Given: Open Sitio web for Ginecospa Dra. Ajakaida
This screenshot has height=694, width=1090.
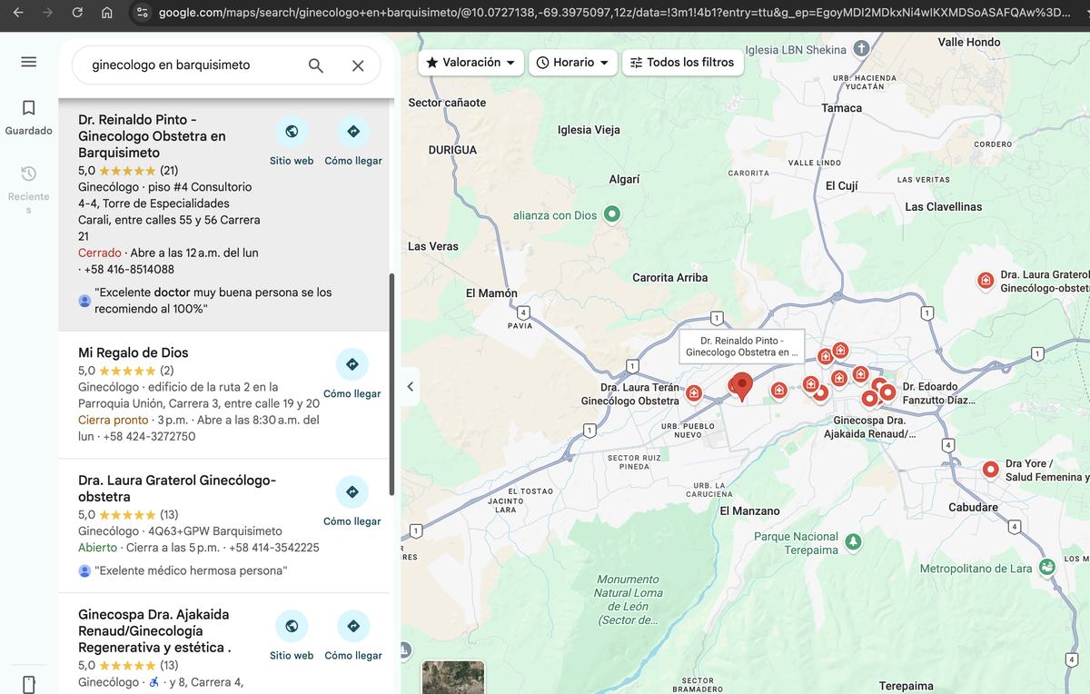Looking at the screenshot, I should (292, 635).
